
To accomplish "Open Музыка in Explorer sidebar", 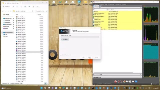I will [x=6, y=26].
